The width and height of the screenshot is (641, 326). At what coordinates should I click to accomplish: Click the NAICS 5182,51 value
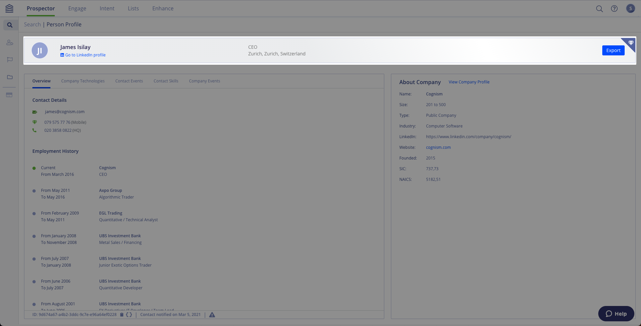pyautogui.click(x=433, y=180)
